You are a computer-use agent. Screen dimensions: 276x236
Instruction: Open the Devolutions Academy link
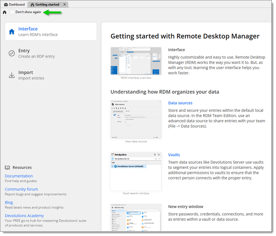[x=24, y=216]
